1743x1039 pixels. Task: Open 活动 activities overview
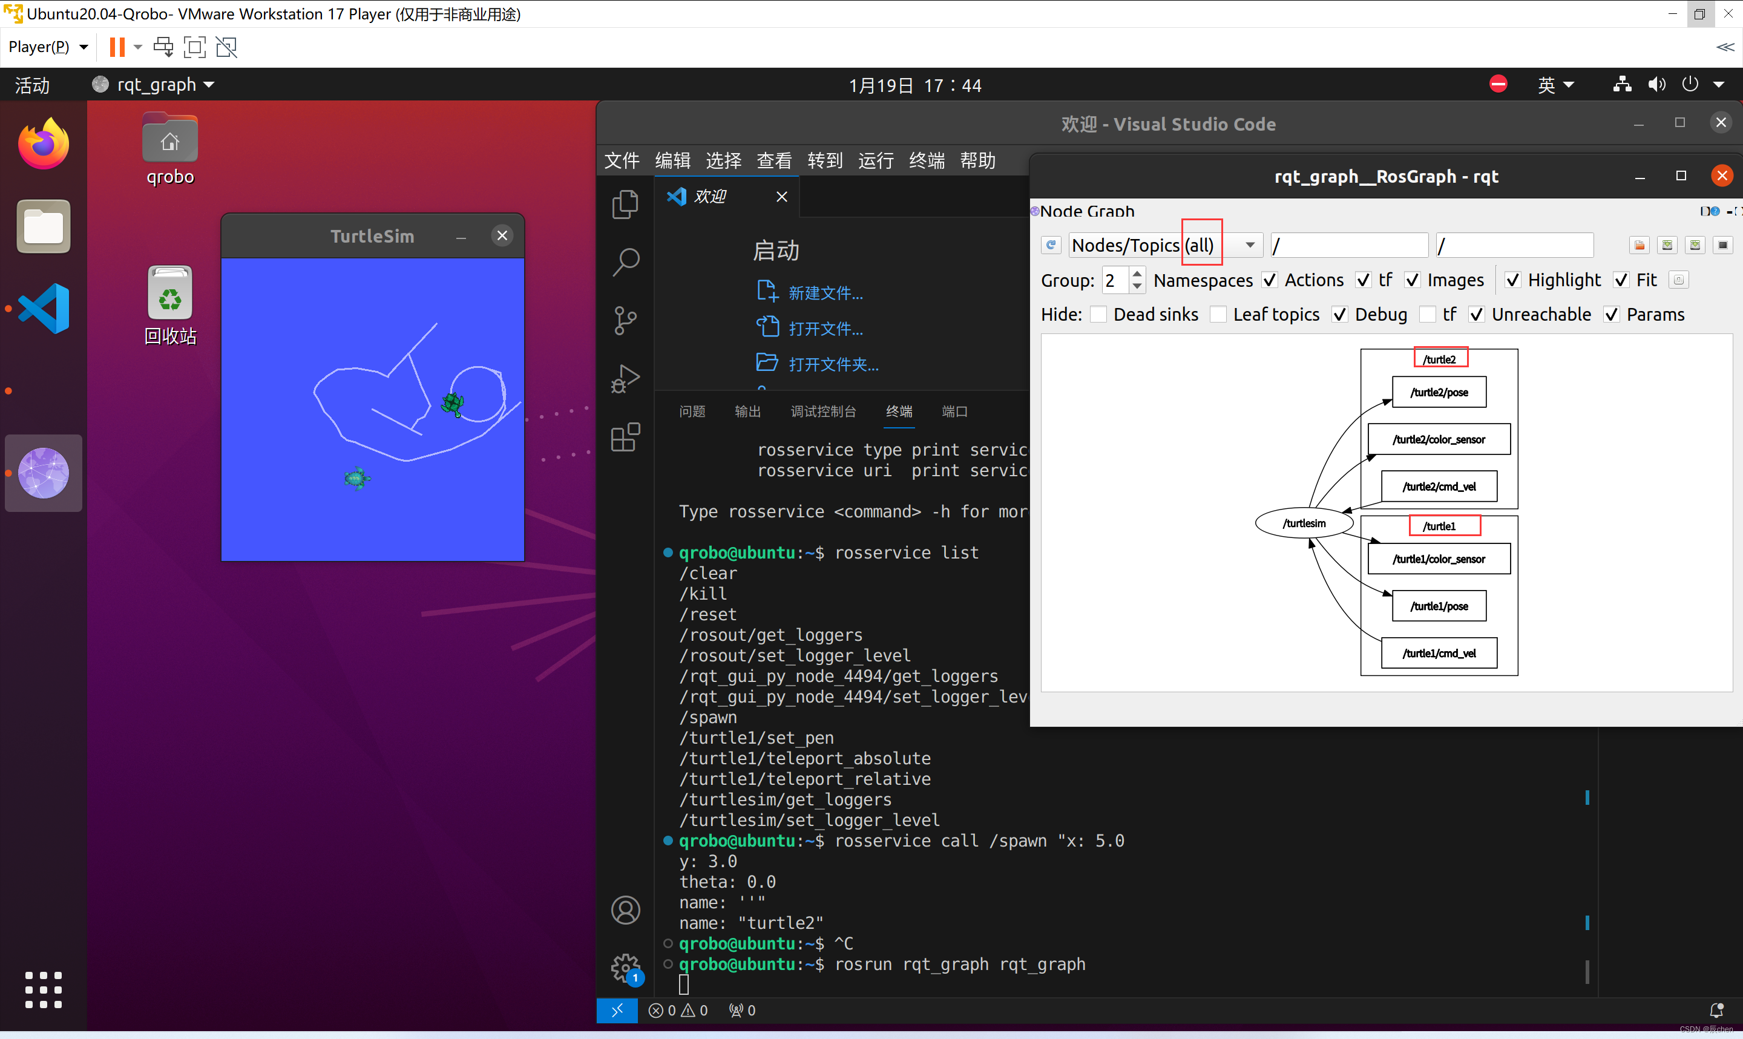click(x=32, y=85)
